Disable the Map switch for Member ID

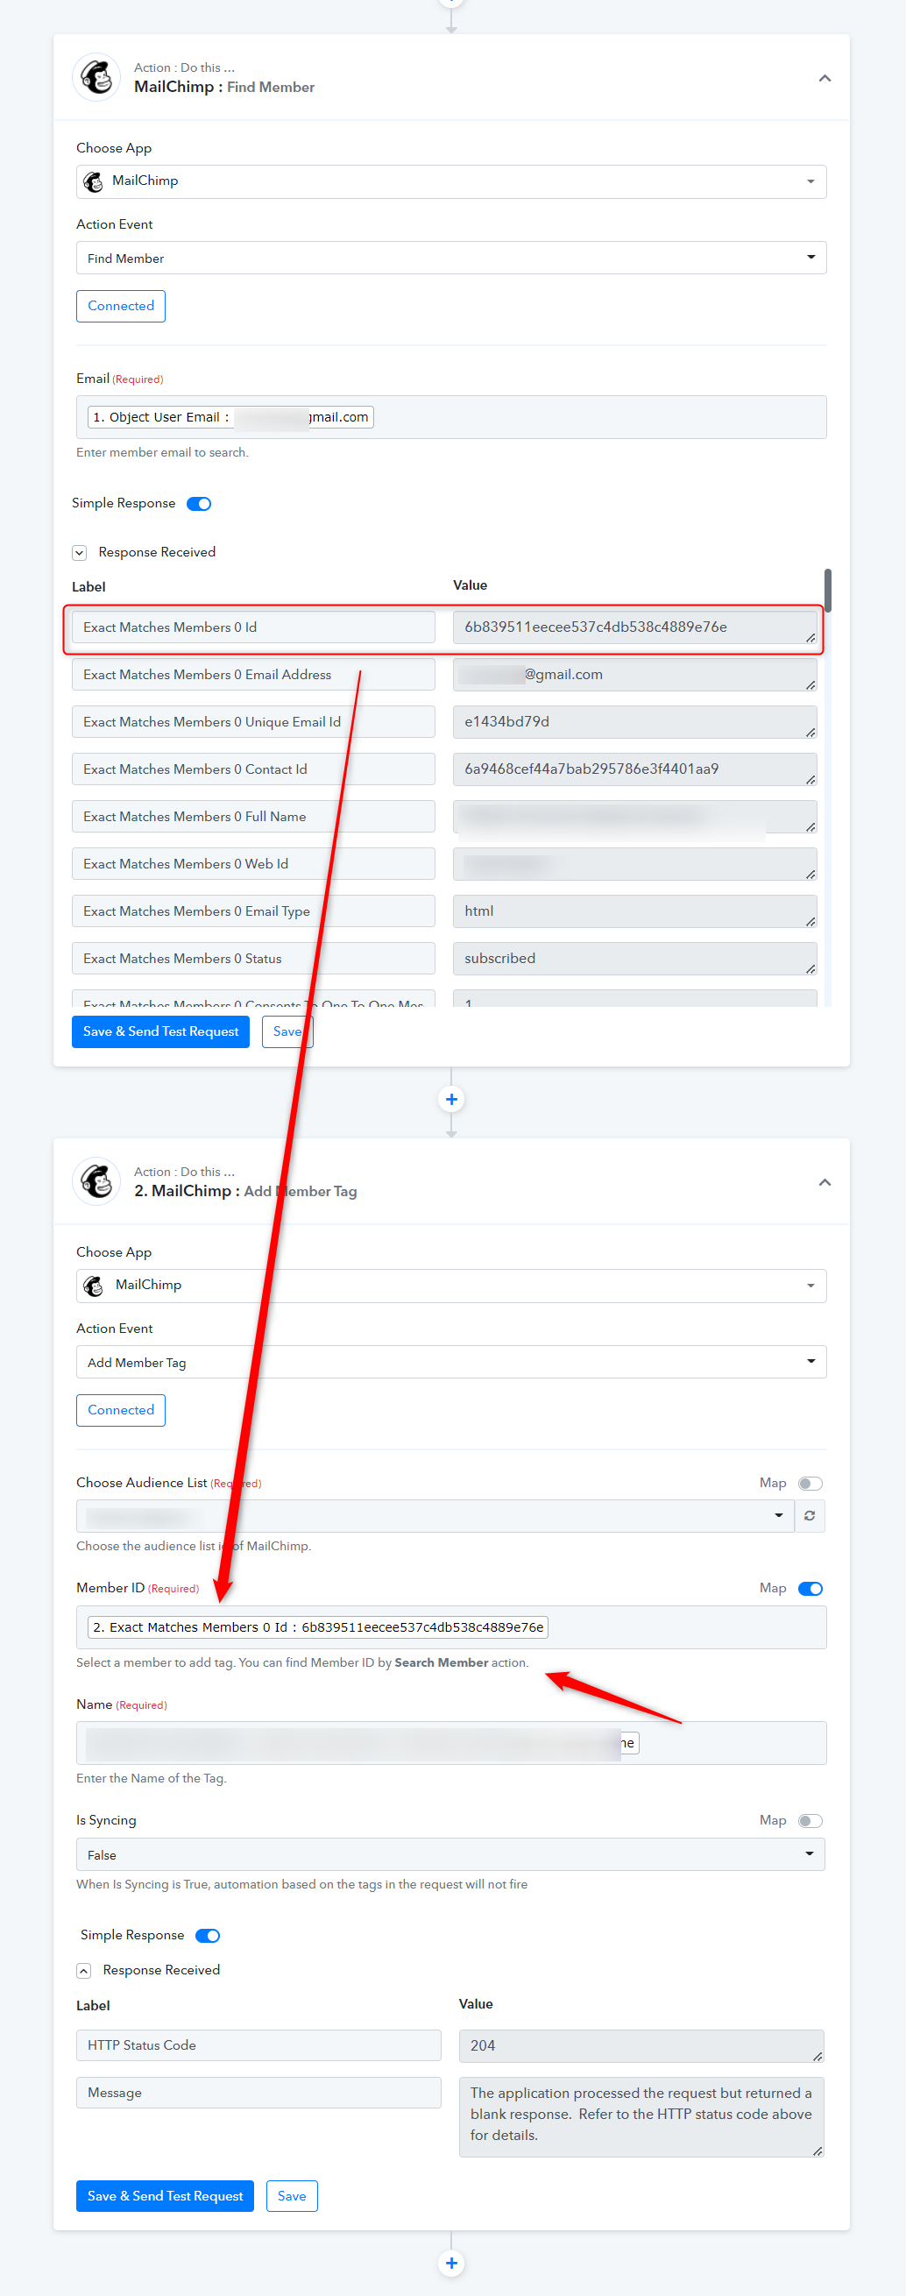tap(810, 1588)
